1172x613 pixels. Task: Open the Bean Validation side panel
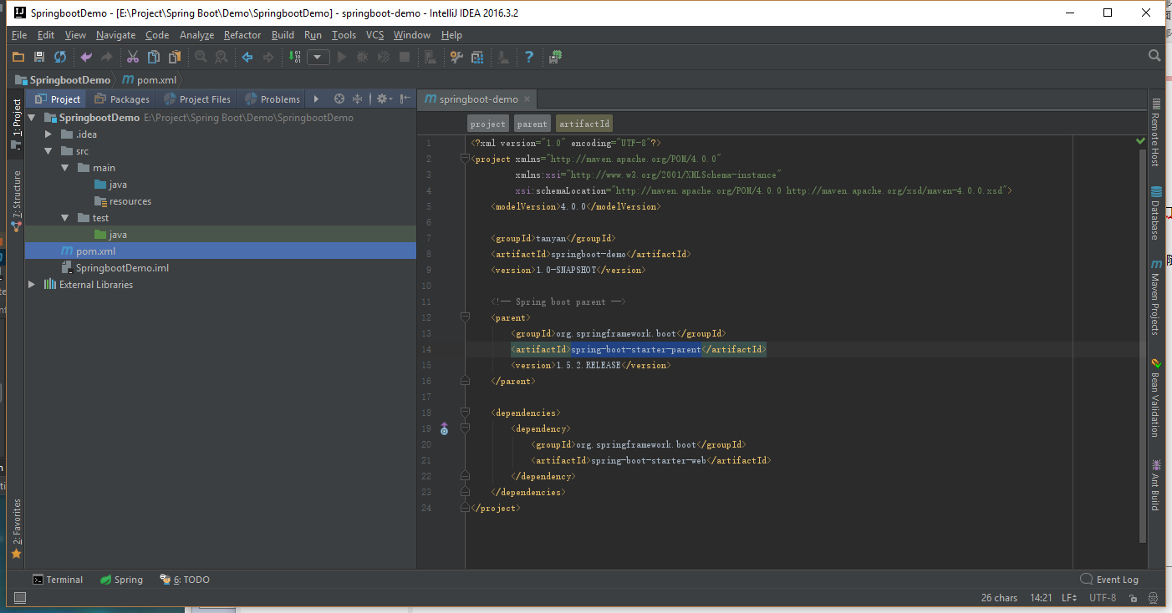(x=1156, y=398)
